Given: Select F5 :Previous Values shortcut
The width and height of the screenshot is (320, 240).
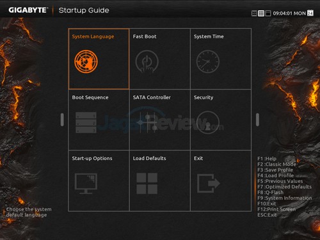Looking at the screenshot, I should pyautogui.click(x=280, y=181).
